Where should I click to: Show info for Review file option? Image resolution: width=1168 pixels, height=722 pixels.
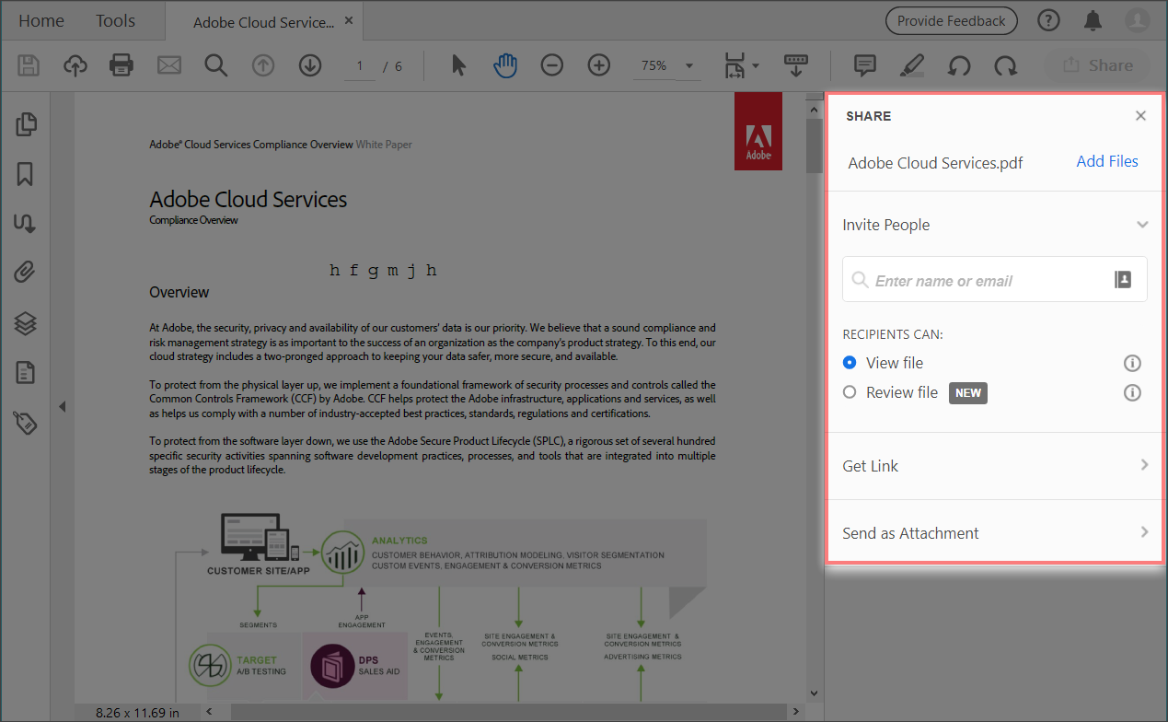coord(1133,392)
